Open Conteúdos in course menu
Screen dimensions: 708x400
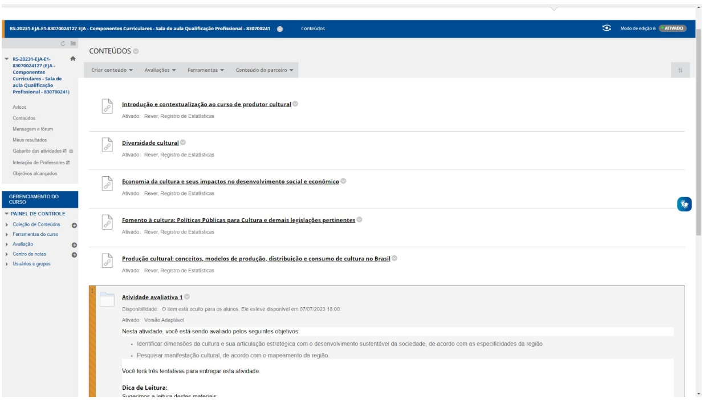coord(24,118)
